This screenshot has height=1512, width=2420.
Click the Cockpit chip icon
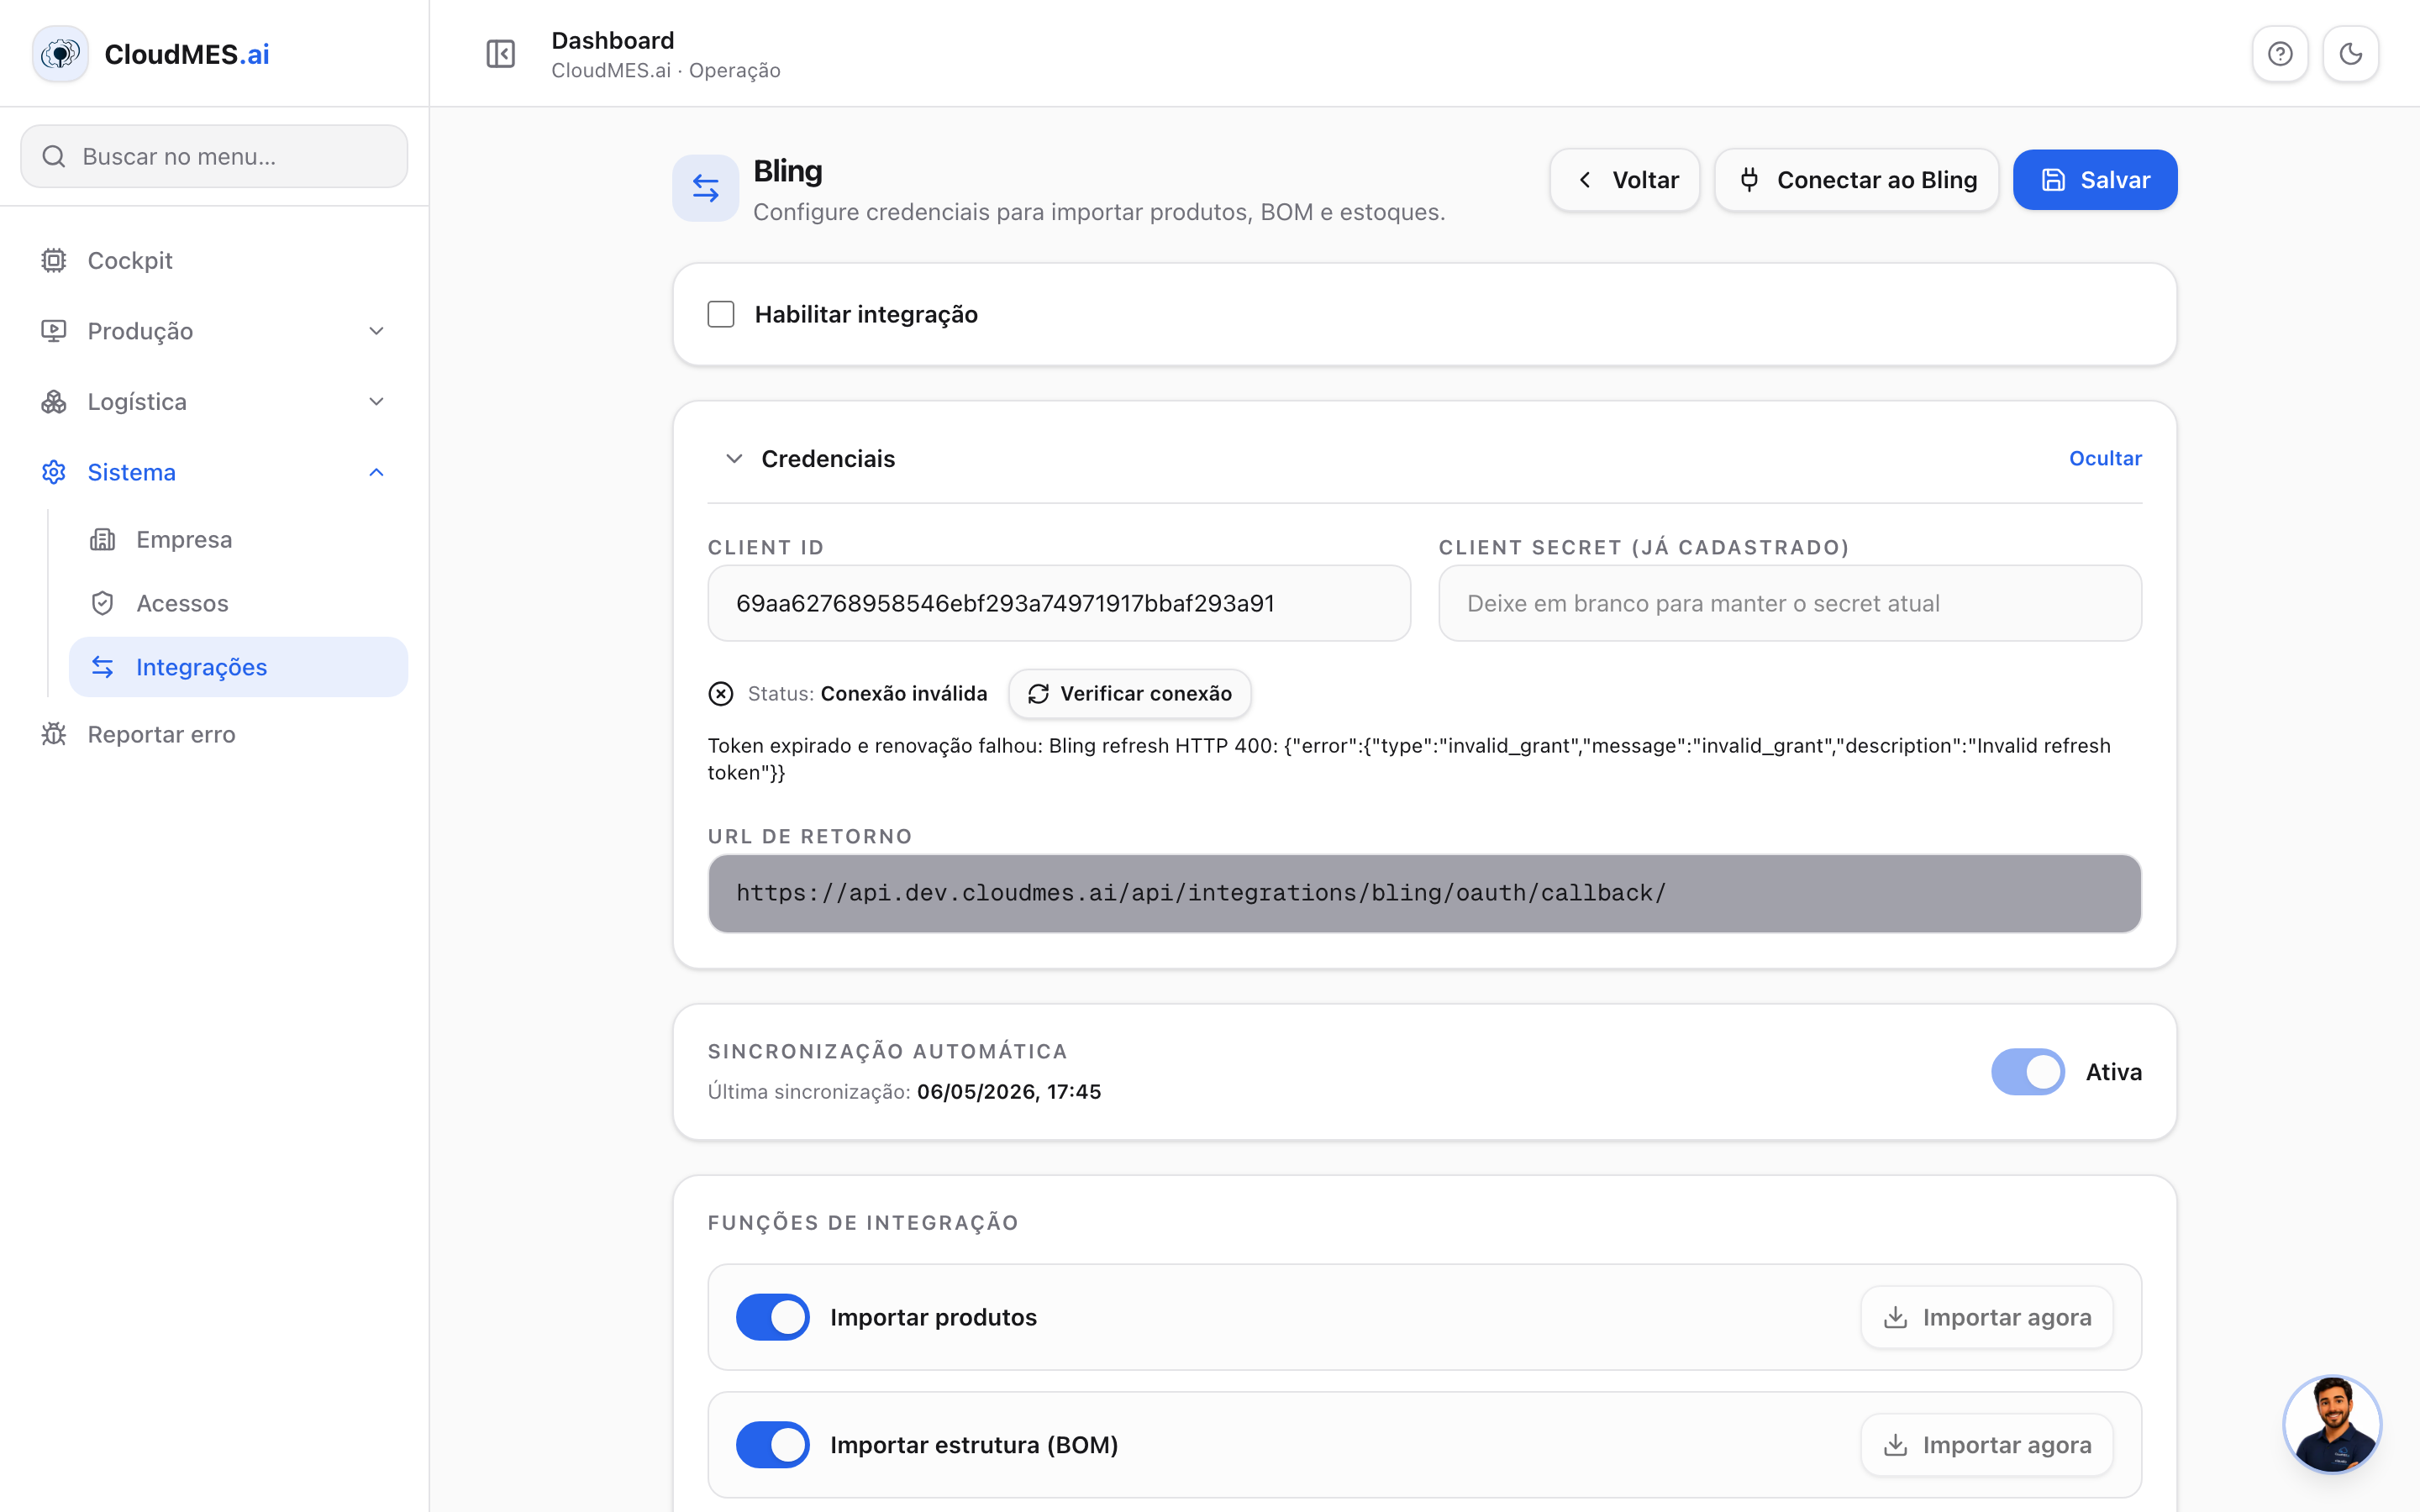point(54,260)
